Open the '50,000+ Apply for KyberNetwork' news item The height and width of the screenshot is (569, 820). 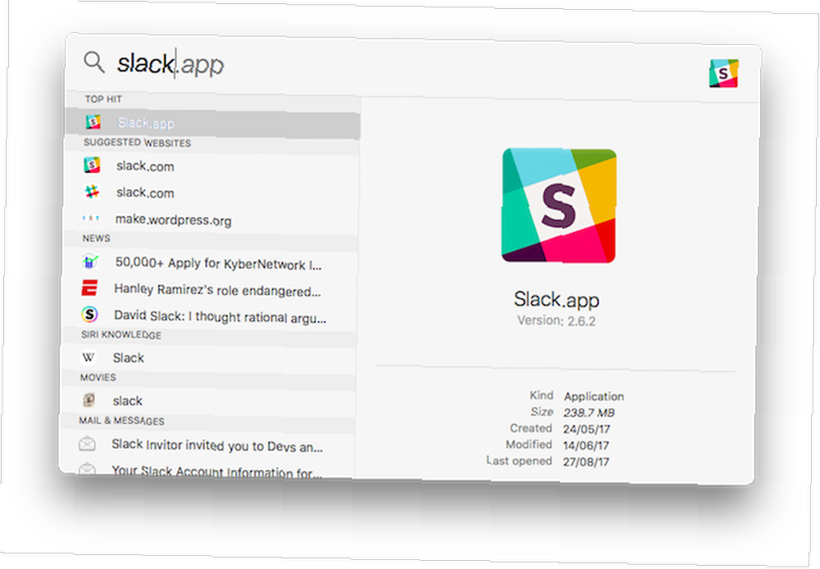point(210,263)
